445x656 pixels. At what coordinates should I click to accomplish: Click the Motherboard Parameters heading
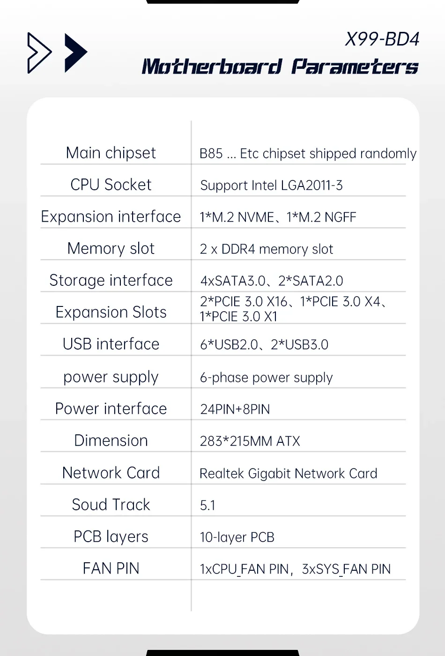coord(280,67)
